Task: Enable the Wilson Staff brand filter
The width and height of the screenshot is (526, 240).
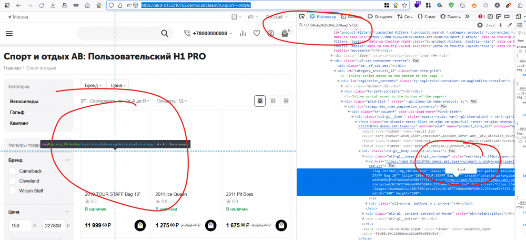Action: pyautogui.click(x=13, y=190)
